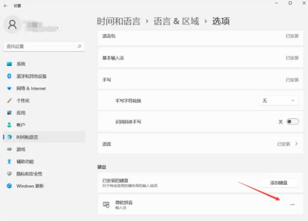The height and width of the screenshot is (221, 308).
Task: Go back using the back arrow
Action: (6, 6)
